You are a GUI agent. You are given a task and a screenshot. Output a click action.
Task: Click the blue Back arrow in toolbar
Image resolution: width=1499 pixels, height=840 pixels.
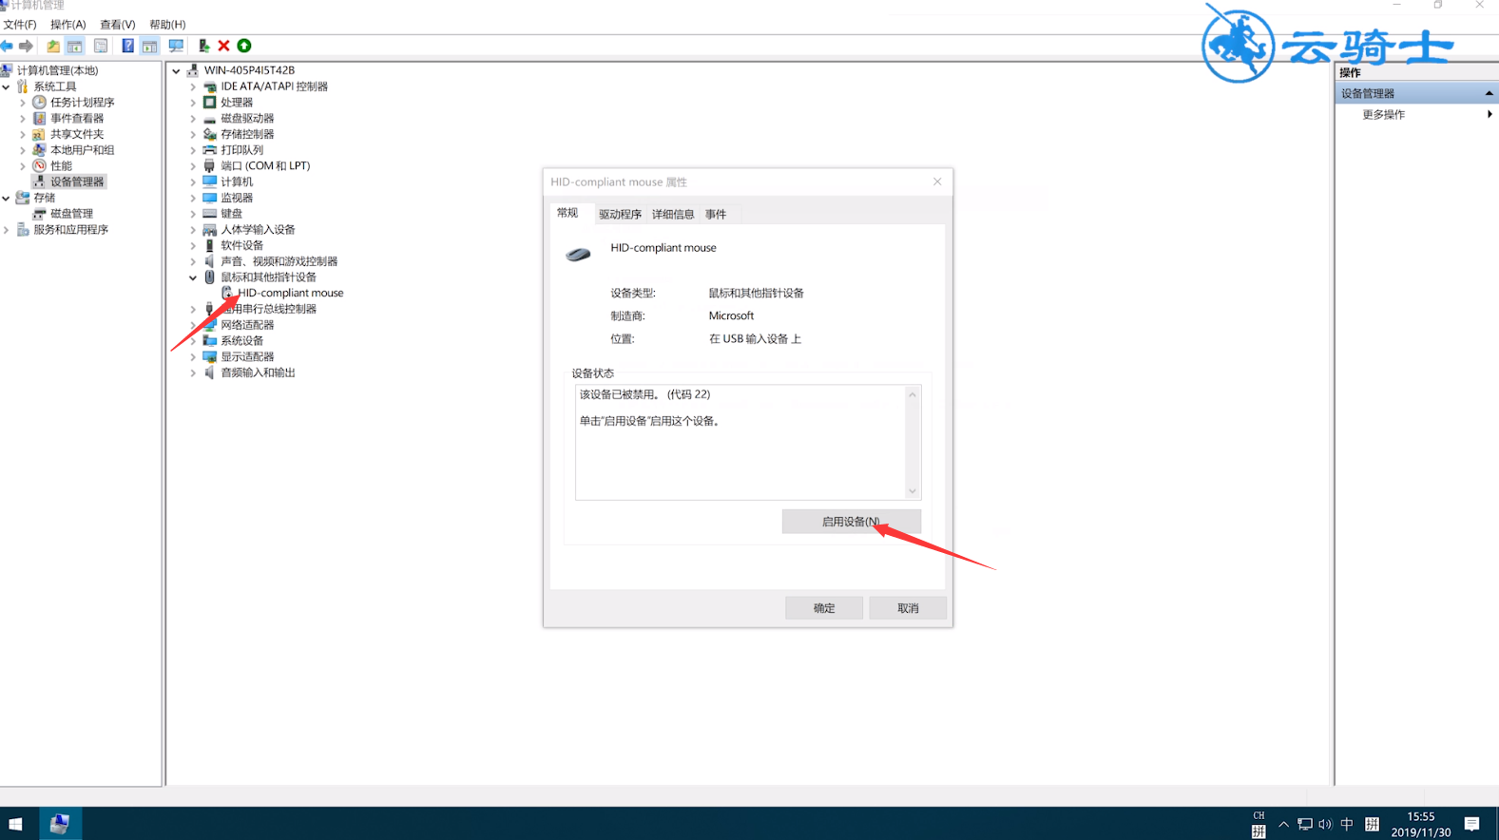pyautogui.click(x=8, y=46)
